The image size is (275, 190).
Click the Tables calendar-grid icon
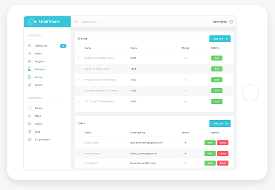click(30, 108)
